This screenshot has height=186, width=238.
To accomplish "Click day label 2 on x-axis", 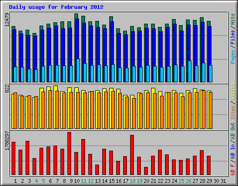I will click(22, 181).
